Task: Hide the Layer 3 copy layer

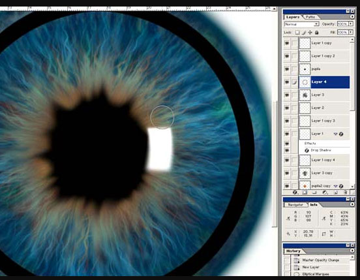Action: point(287,173)
